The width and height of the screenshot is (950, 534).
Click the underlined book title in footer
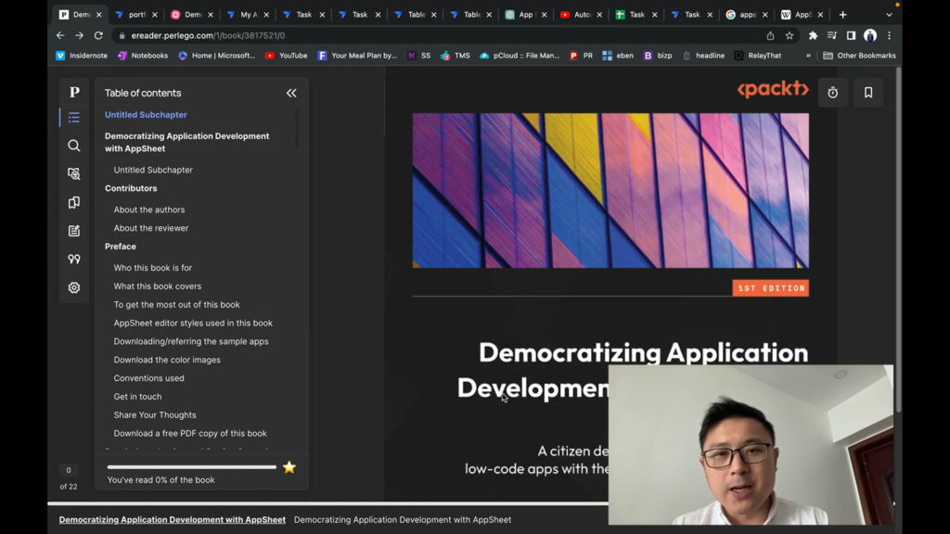point(172,519)
